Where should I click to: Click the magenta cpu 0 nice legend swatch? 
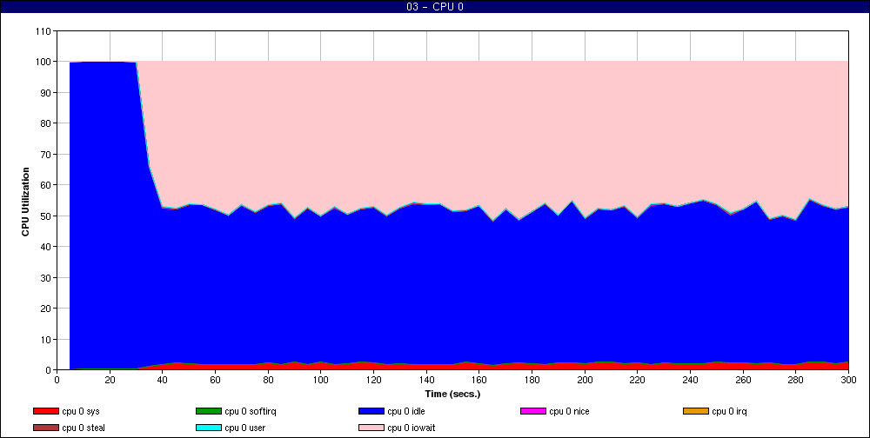click(533, 411)
